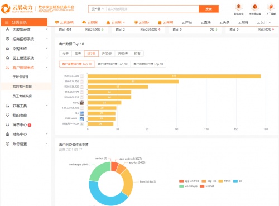Click the avatar next to 113.66.37.205

pyautogui.click(x=81, y=76)
